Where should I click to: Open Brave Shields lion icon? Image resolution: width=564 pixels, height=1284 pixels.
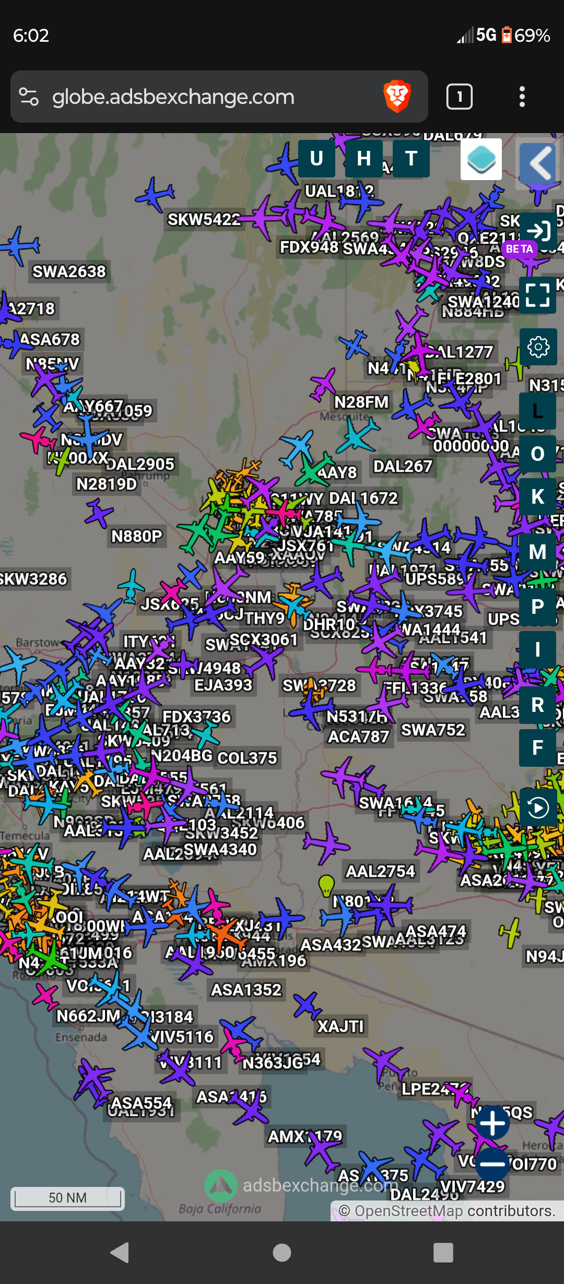pyautogui.click(x=397, y=97)
